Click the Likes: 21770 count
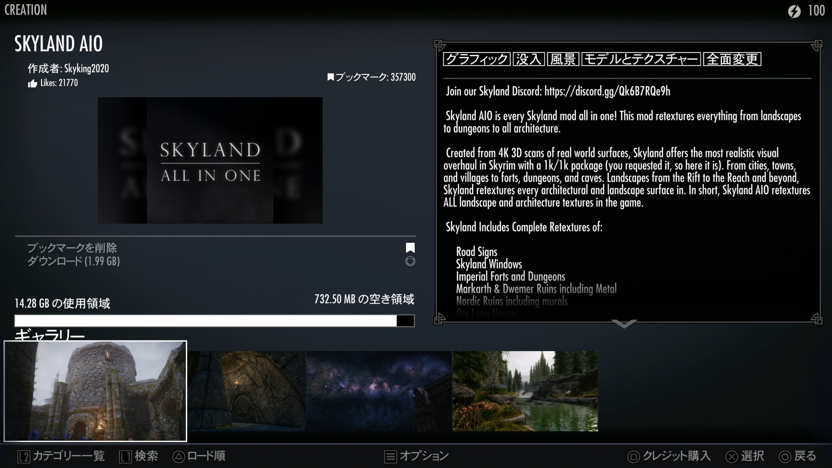 click(59, 83)
